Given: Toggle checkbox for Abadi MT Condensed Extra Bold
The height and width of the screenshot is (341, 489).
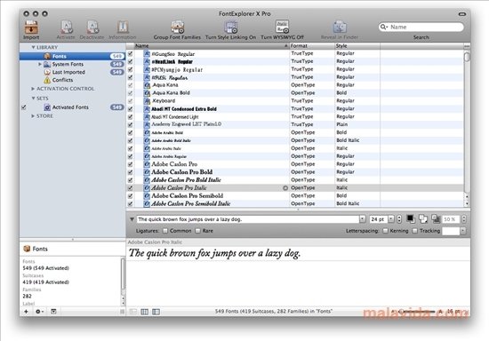Looking at the screenshot, I should (x=131, y=109).
